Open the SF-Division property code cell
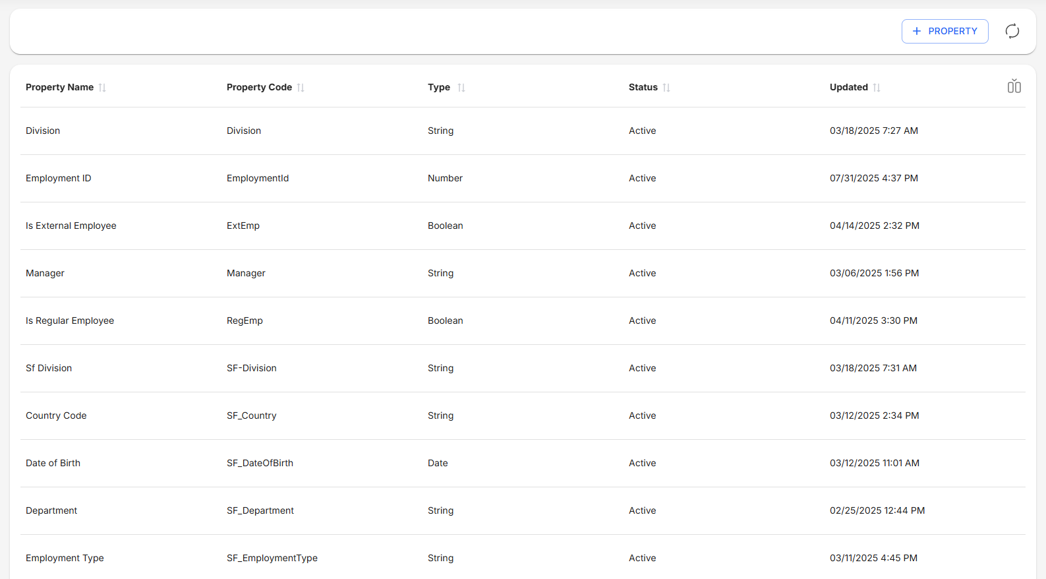 click(x=252, y=368)
